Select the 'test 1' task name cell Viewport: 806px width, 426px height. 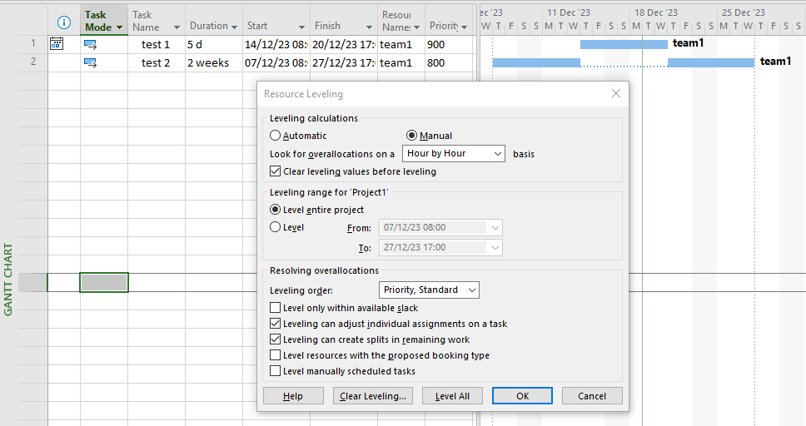tap(157, 45)
